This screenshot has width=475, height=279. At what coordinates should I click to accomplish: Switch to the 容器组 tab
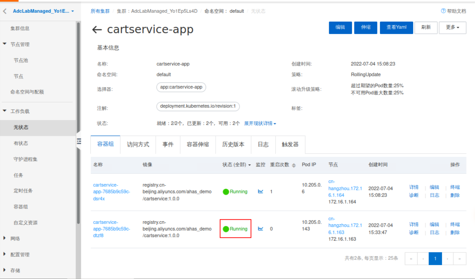click(x=105, y=144)
